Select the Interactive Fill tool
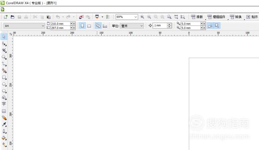This screenshot has width=259, height=150. pyautogui.click(x=4, y=145)
